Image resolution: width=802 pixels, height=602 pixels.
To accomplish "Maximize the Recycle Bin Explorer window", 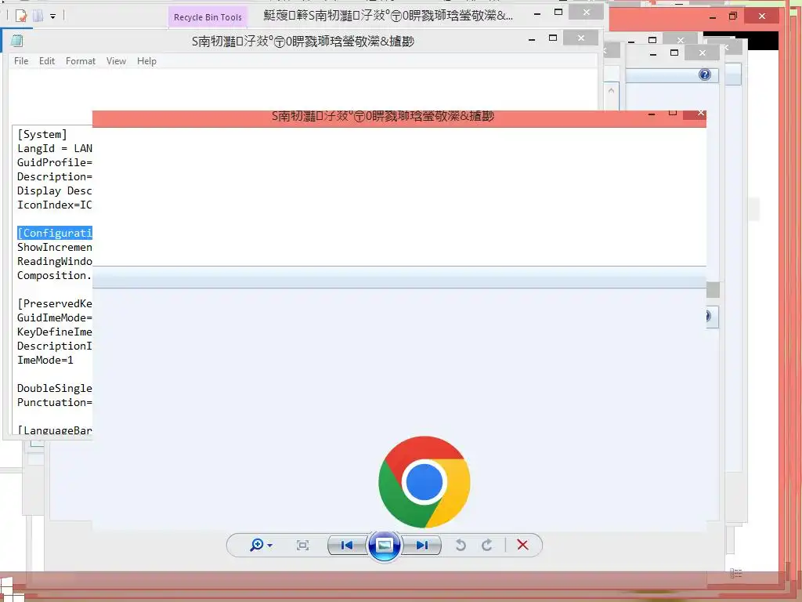I will pos(558,12).
